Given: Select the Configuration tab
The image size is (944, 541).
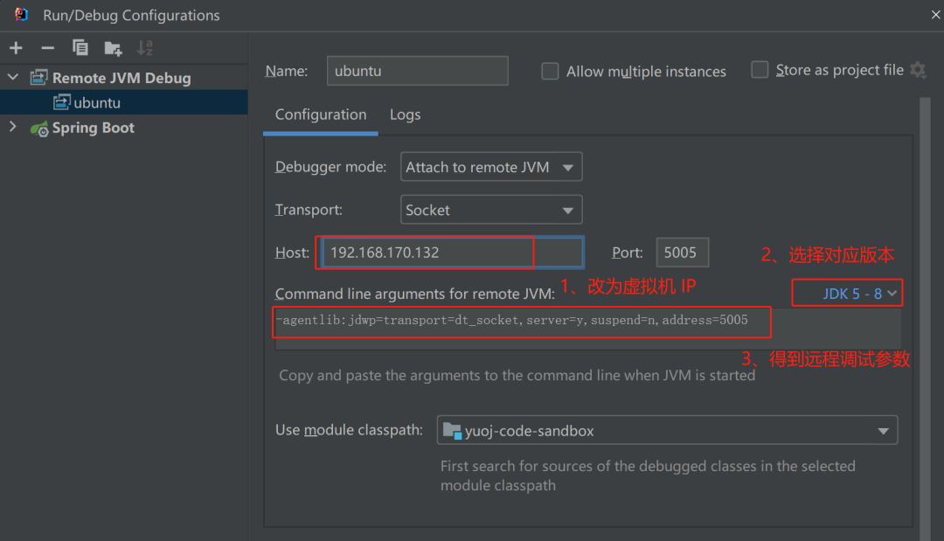Looking at the screenshot, I should point(320,114).
